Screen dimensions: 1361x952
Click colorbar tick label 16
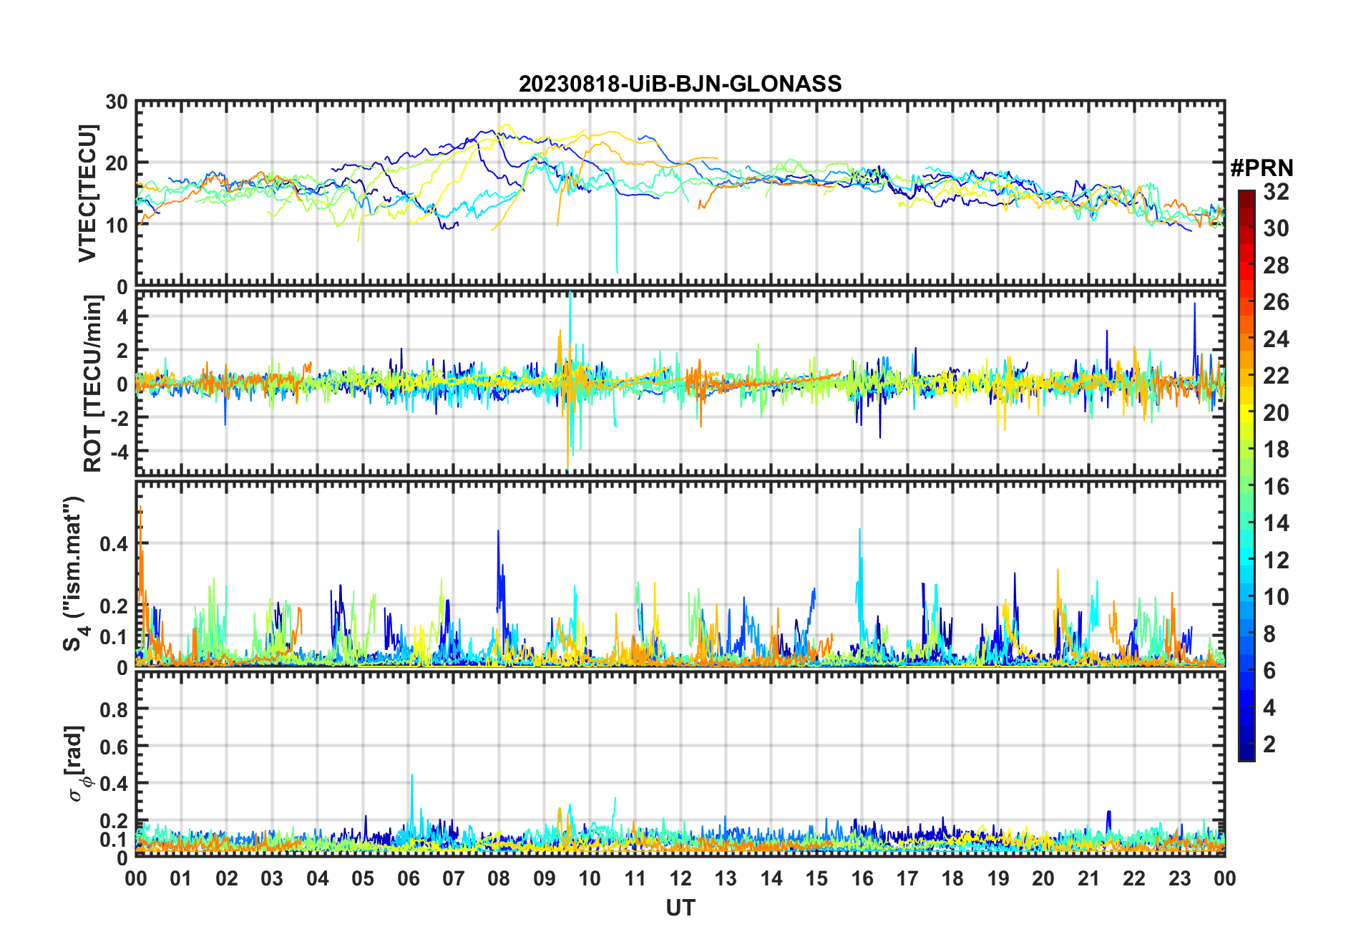1275,487
